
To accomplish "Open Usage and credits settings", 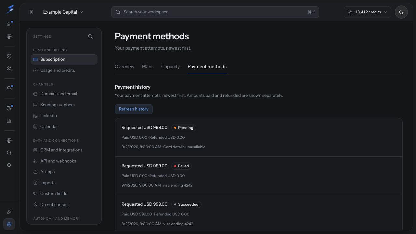I will click(x=64, y=71).
